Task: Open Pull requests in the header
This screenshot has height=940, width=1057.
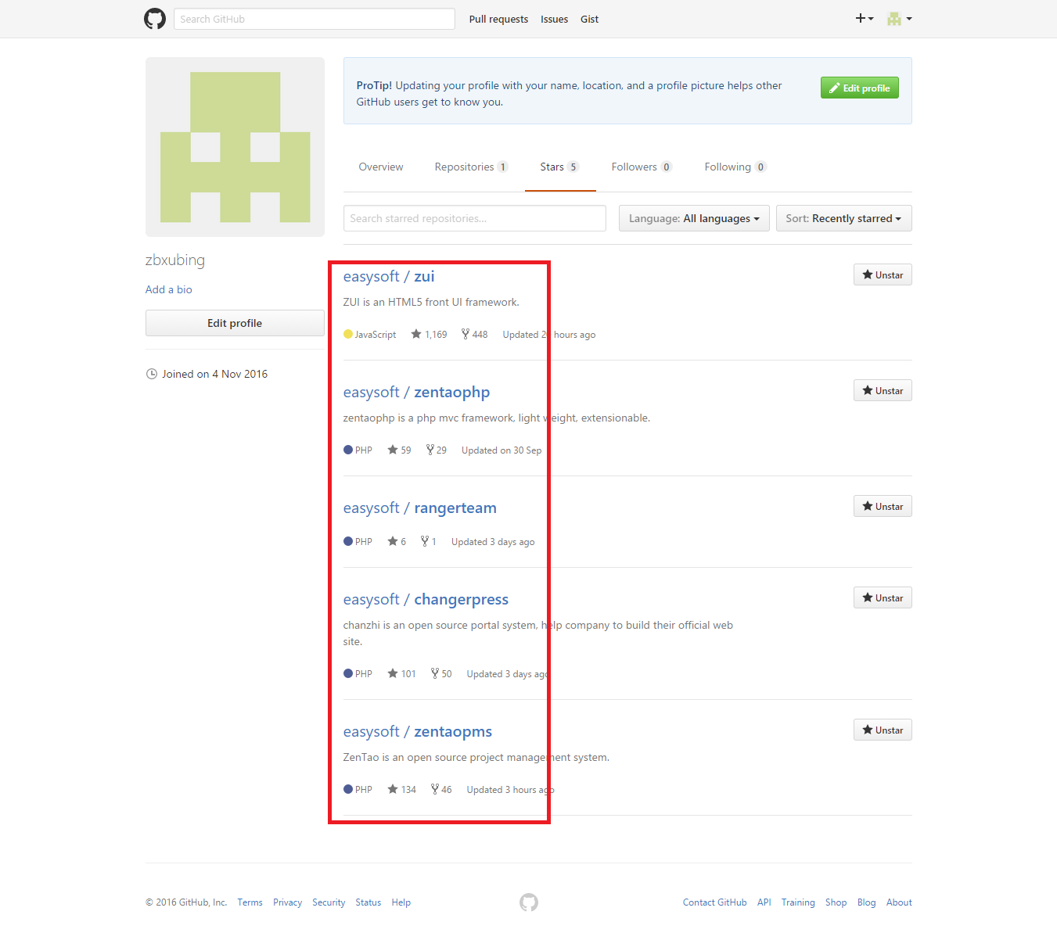Action: 498,20
